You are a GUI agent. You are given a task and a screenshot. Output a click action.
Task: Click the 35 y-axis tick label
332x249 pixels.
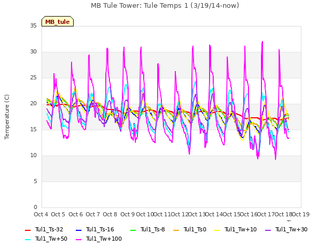point(33,26)
